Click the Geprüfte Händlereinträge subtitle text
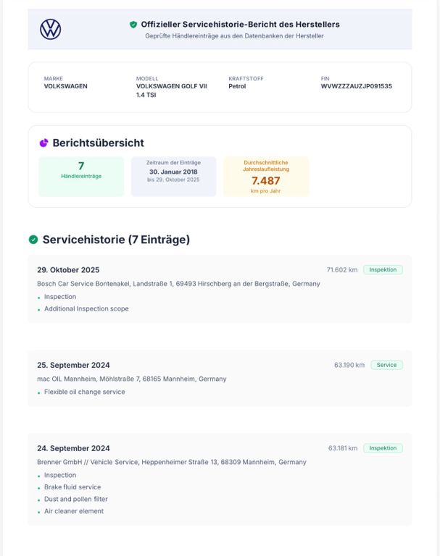The height and width of the screenshot is (556, 440). click(x=234, y=36)
